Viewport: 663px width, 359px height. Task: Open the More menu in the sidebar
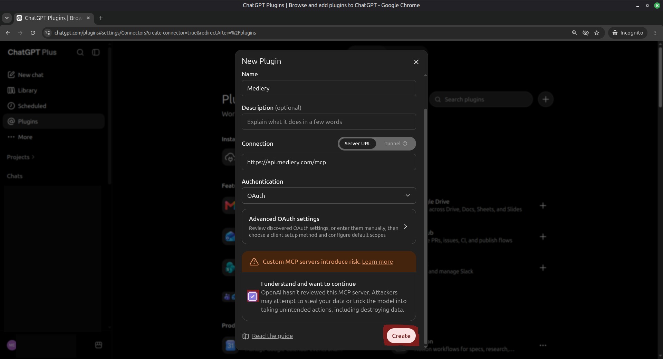click(54, 137)
